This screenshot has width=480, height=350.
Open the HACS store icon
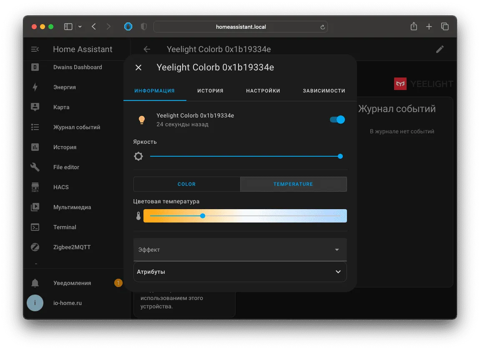tap(35, 187)
